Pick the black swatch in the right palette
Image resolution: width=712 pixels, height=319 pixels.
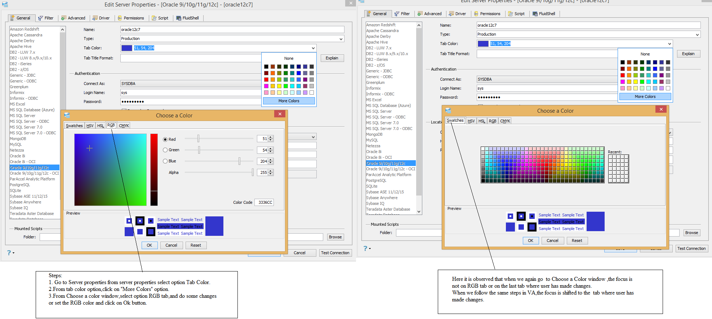(623, 62)
